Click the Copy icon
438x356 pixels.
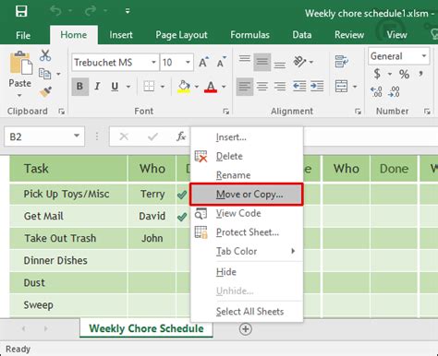45,74
